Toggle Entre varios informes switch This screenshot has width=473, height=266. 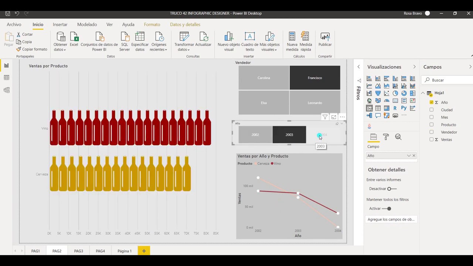pos(392,189)
